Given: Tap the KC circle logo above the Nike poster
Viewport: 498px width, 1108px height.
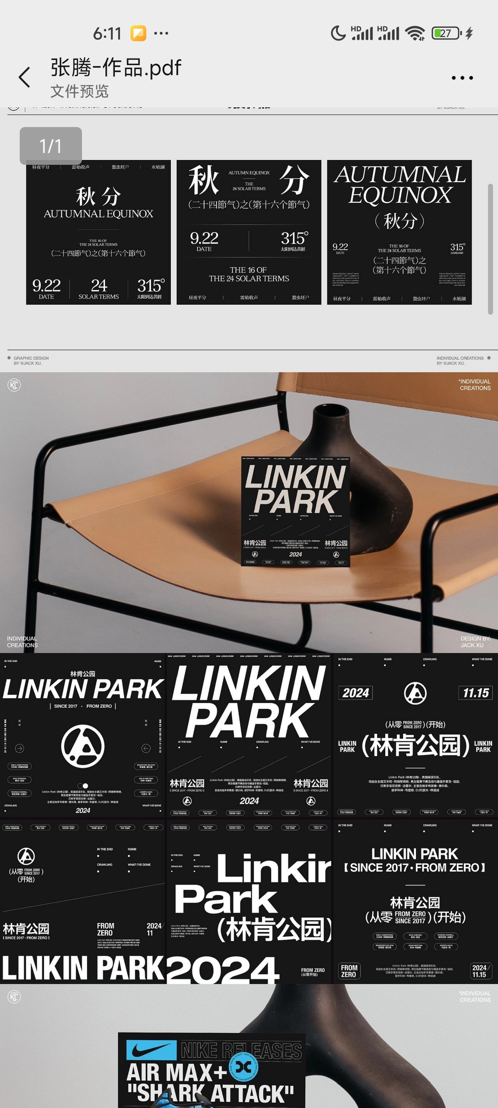Looking at the screenshot, I should pos(14,997).
